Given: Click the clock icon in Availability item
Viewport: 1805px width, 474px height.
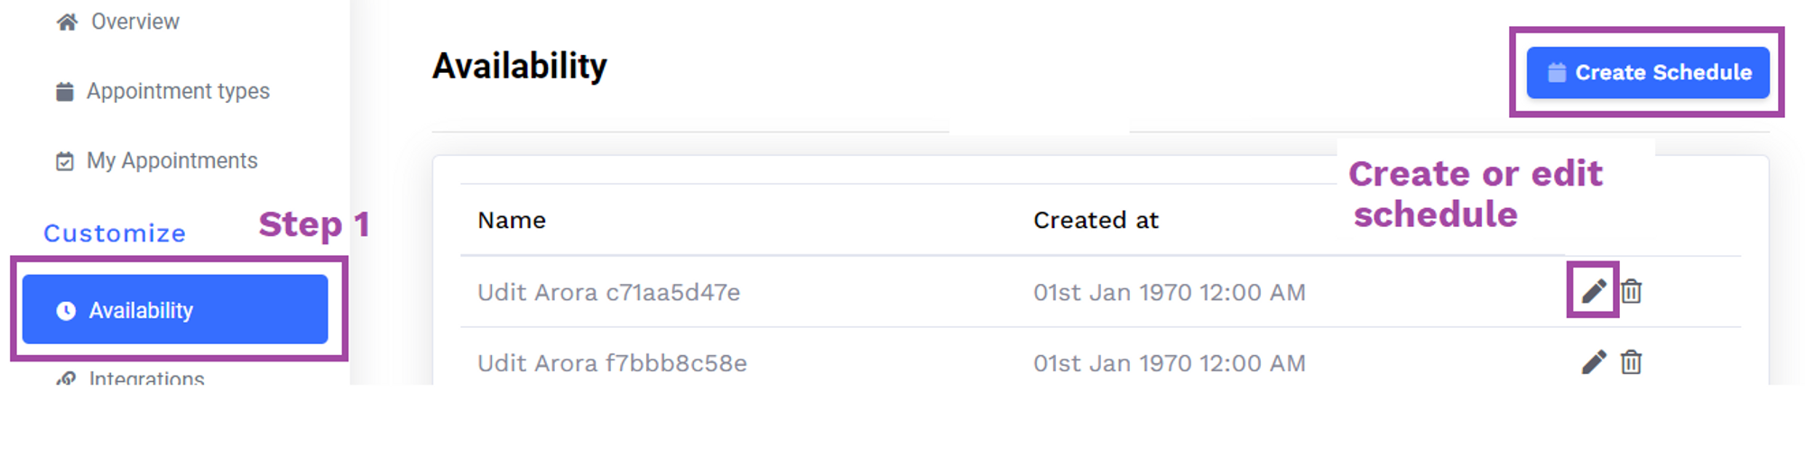Looking at the screenshot, I should tap(66, 311).
